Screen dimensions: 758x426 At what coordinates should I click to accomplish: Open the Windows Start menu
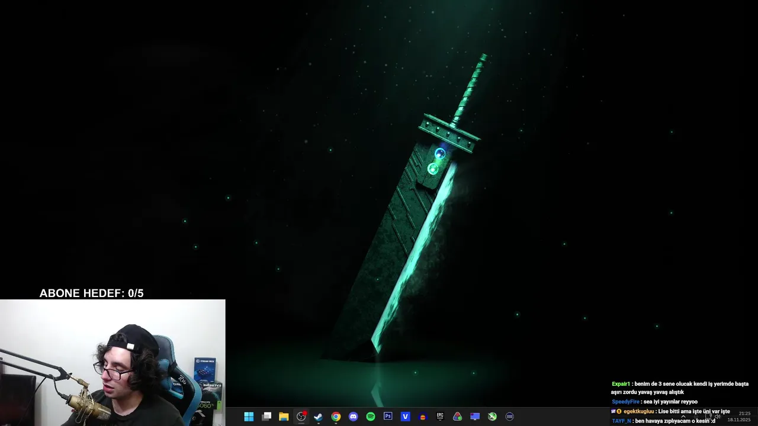249,417
